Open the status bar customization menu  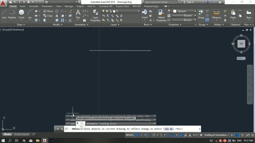[x=253, y=135]
